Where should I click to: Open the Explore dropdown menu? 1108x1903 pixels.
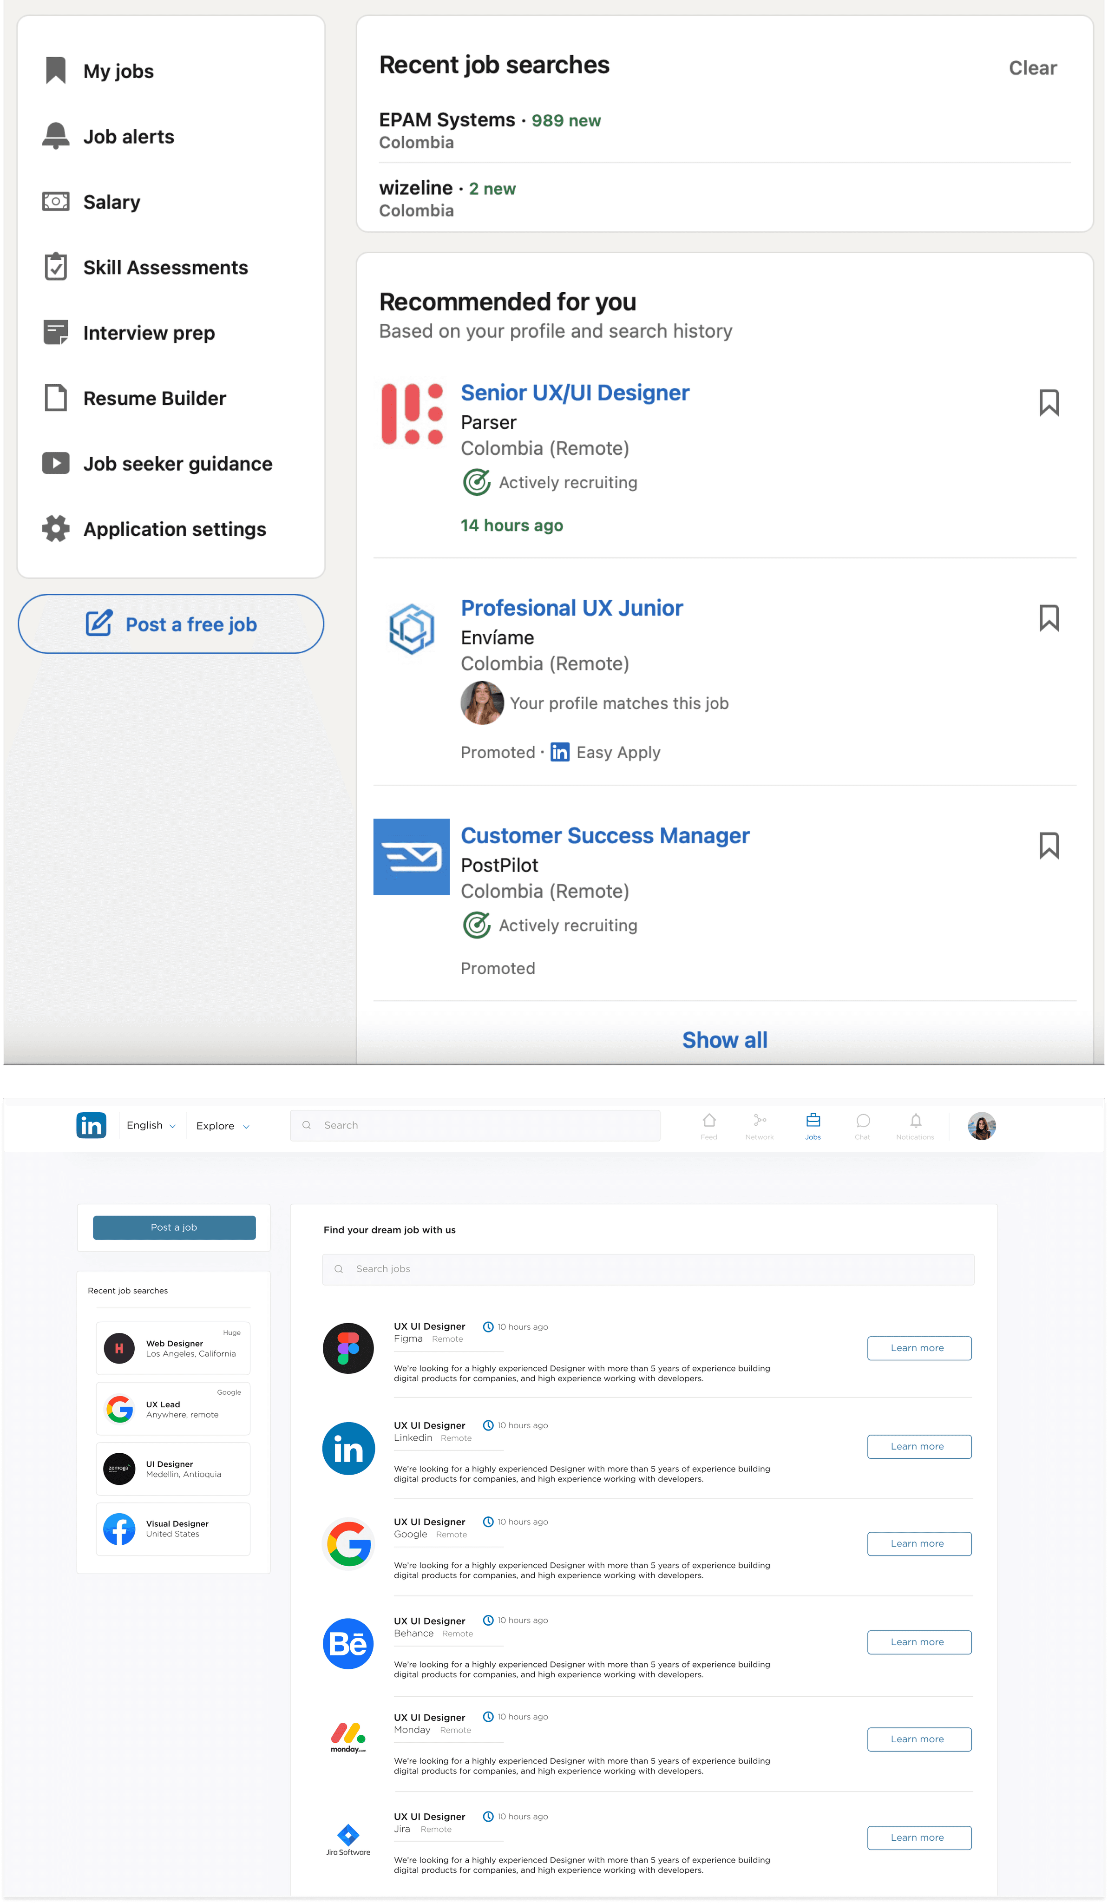[x=223, y=1126]
